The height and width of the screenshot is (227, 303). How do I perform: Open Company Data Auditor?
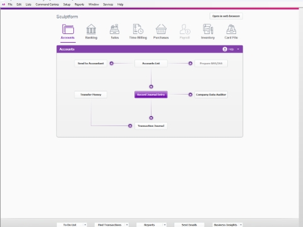click(x=211, y=95)
